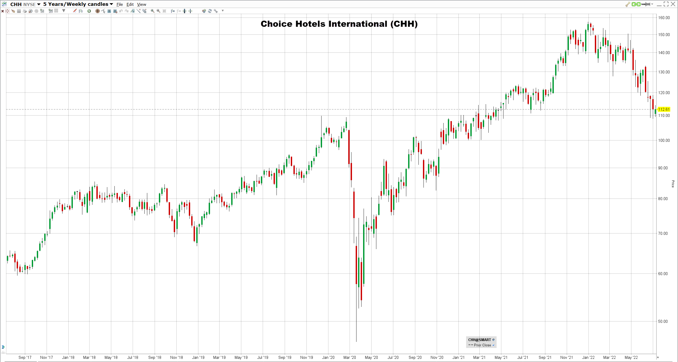Click the colored circles palette icon

[204, 11]
